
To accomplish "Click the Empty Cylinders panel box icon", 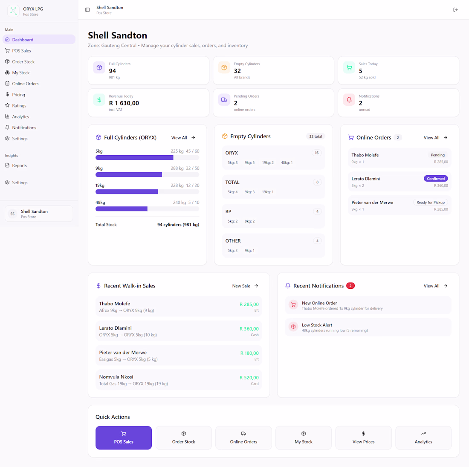I will (225, 136).
